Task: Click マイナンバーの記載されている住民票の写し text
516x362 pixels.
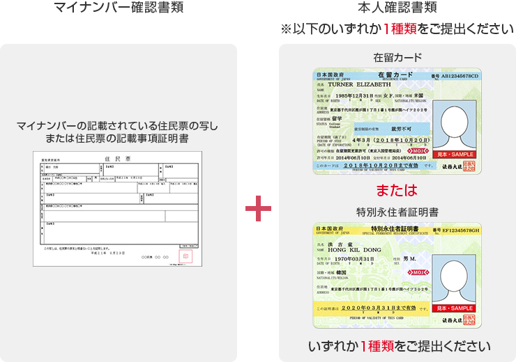Action: pos(117,126)
